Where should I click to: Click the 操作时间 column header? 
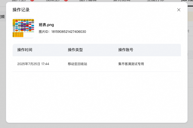[x=25, y=50]
